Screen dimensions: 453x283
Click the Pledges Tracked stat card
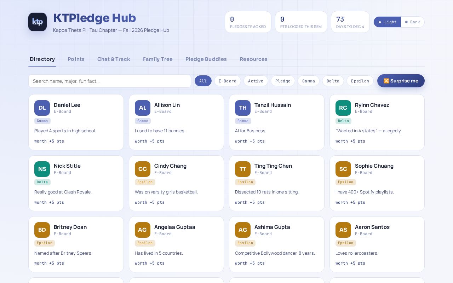[x=248, y=22]
